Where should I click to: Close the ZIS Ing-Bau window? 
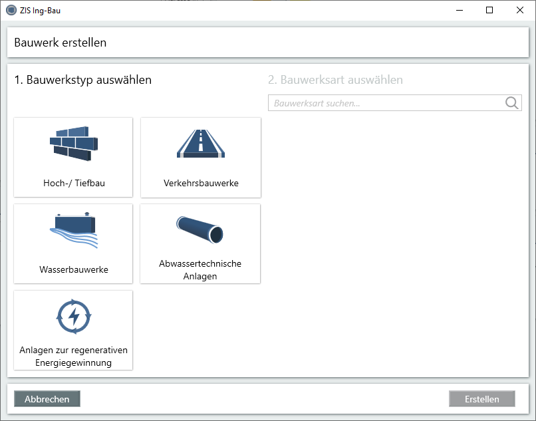(520, 10)
